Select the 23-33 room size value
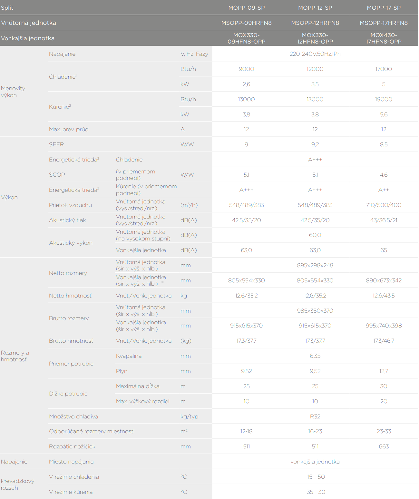The image size is (419, 499). [x=384, y=431]
